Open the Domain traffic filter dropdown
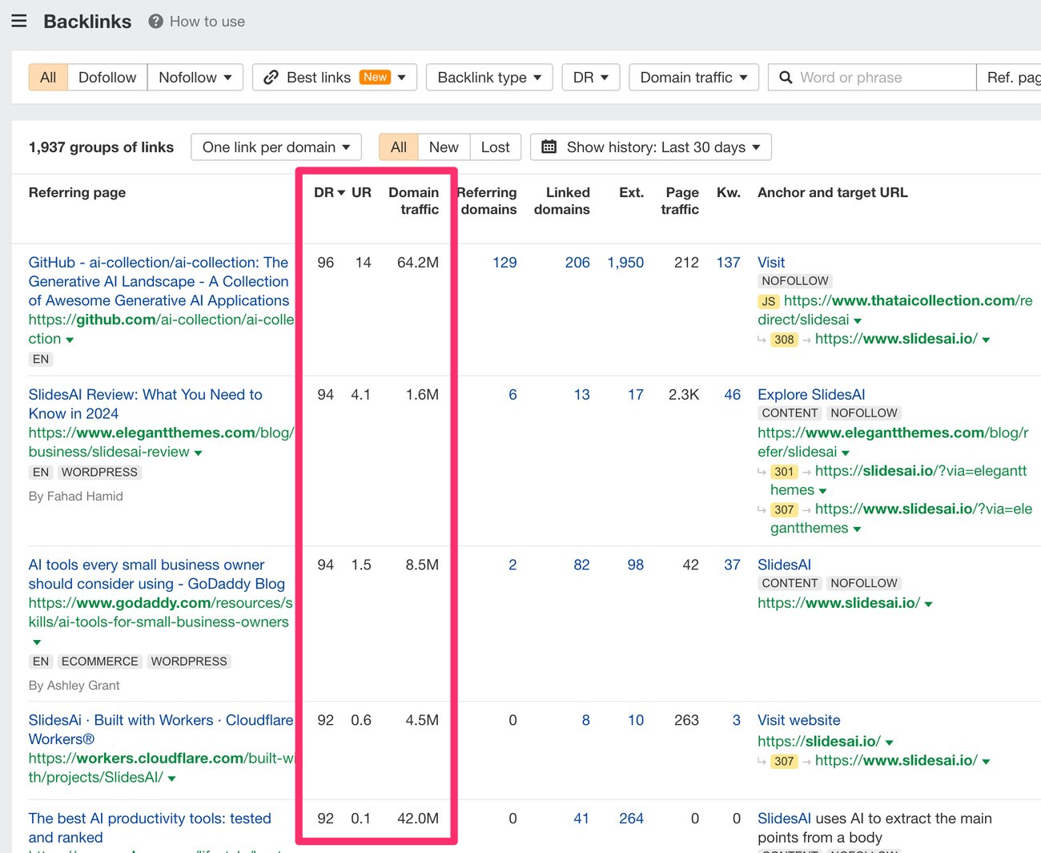Viewport: 1041px width, 853px height. click(x=693, y=78)
